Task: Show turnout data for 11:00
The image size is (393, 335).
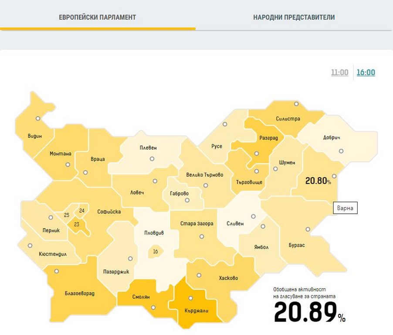Action: click(x=339, y=72)
